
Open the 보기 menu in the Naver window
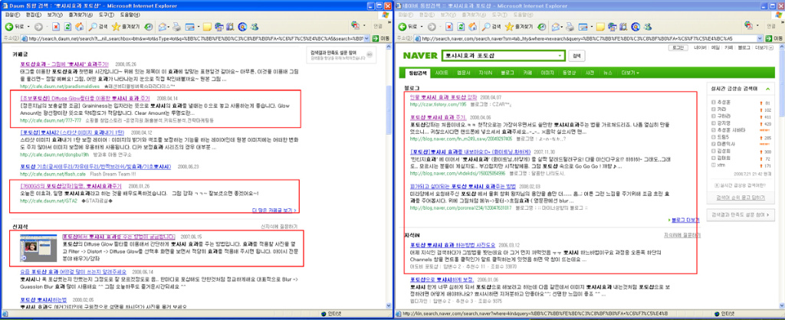coord(447,15)
